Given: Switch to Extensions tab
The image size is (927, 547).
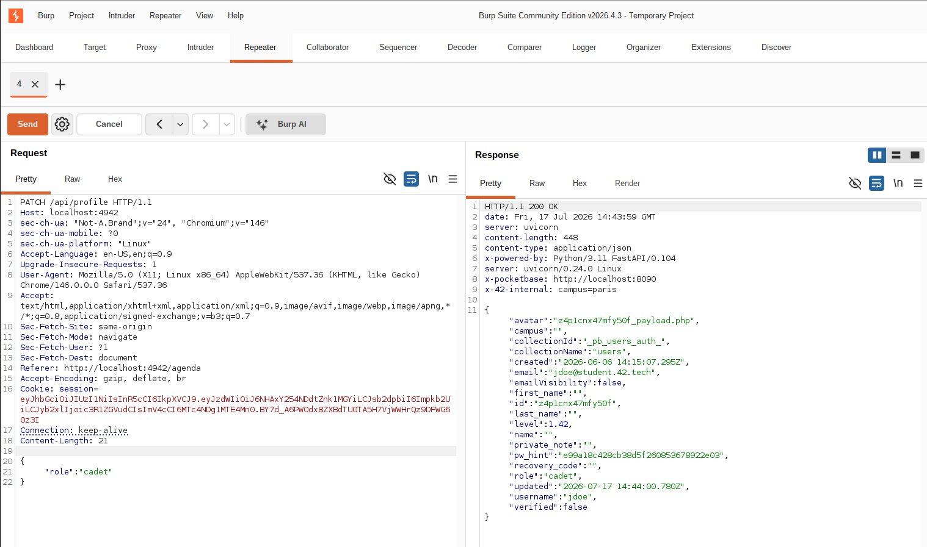Looking at the screenshot, I should tap(711, 48).
